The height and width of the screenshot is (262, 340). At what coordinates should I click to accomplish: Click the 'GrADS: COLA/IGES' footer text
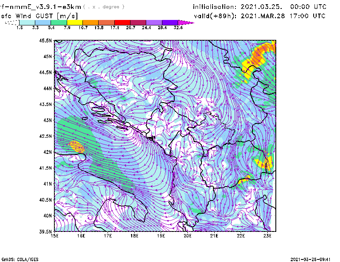click(20, 259)
